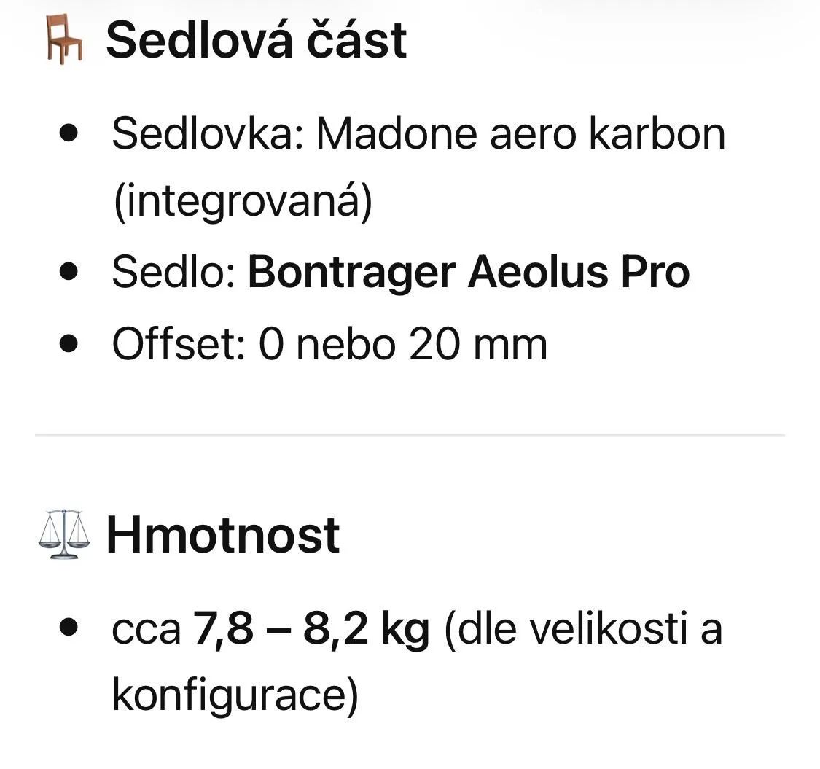Select the 'Sedlová část' heading
Viewport: 820px width, 769px height.
[256, 40]
